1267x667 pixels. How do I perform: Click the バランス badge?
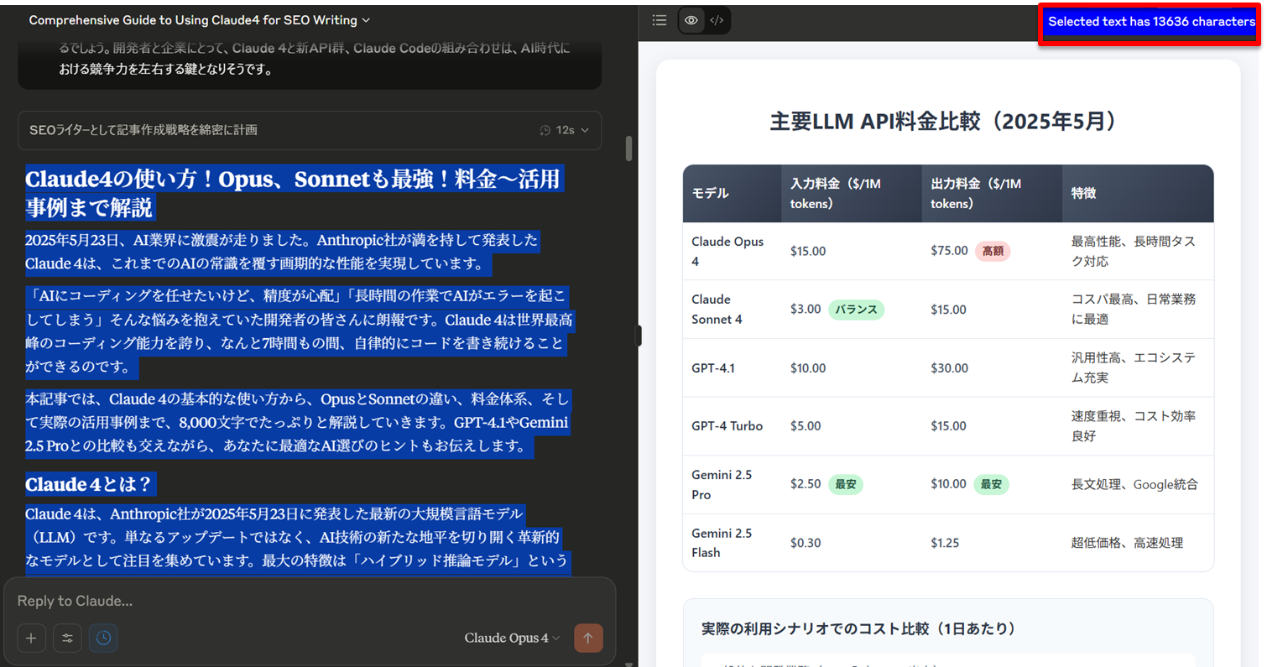coord(856,310)
